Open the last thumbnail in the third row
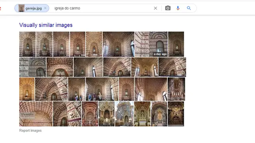The width and height of the screenshot is (255, 143). pos(176,89)
